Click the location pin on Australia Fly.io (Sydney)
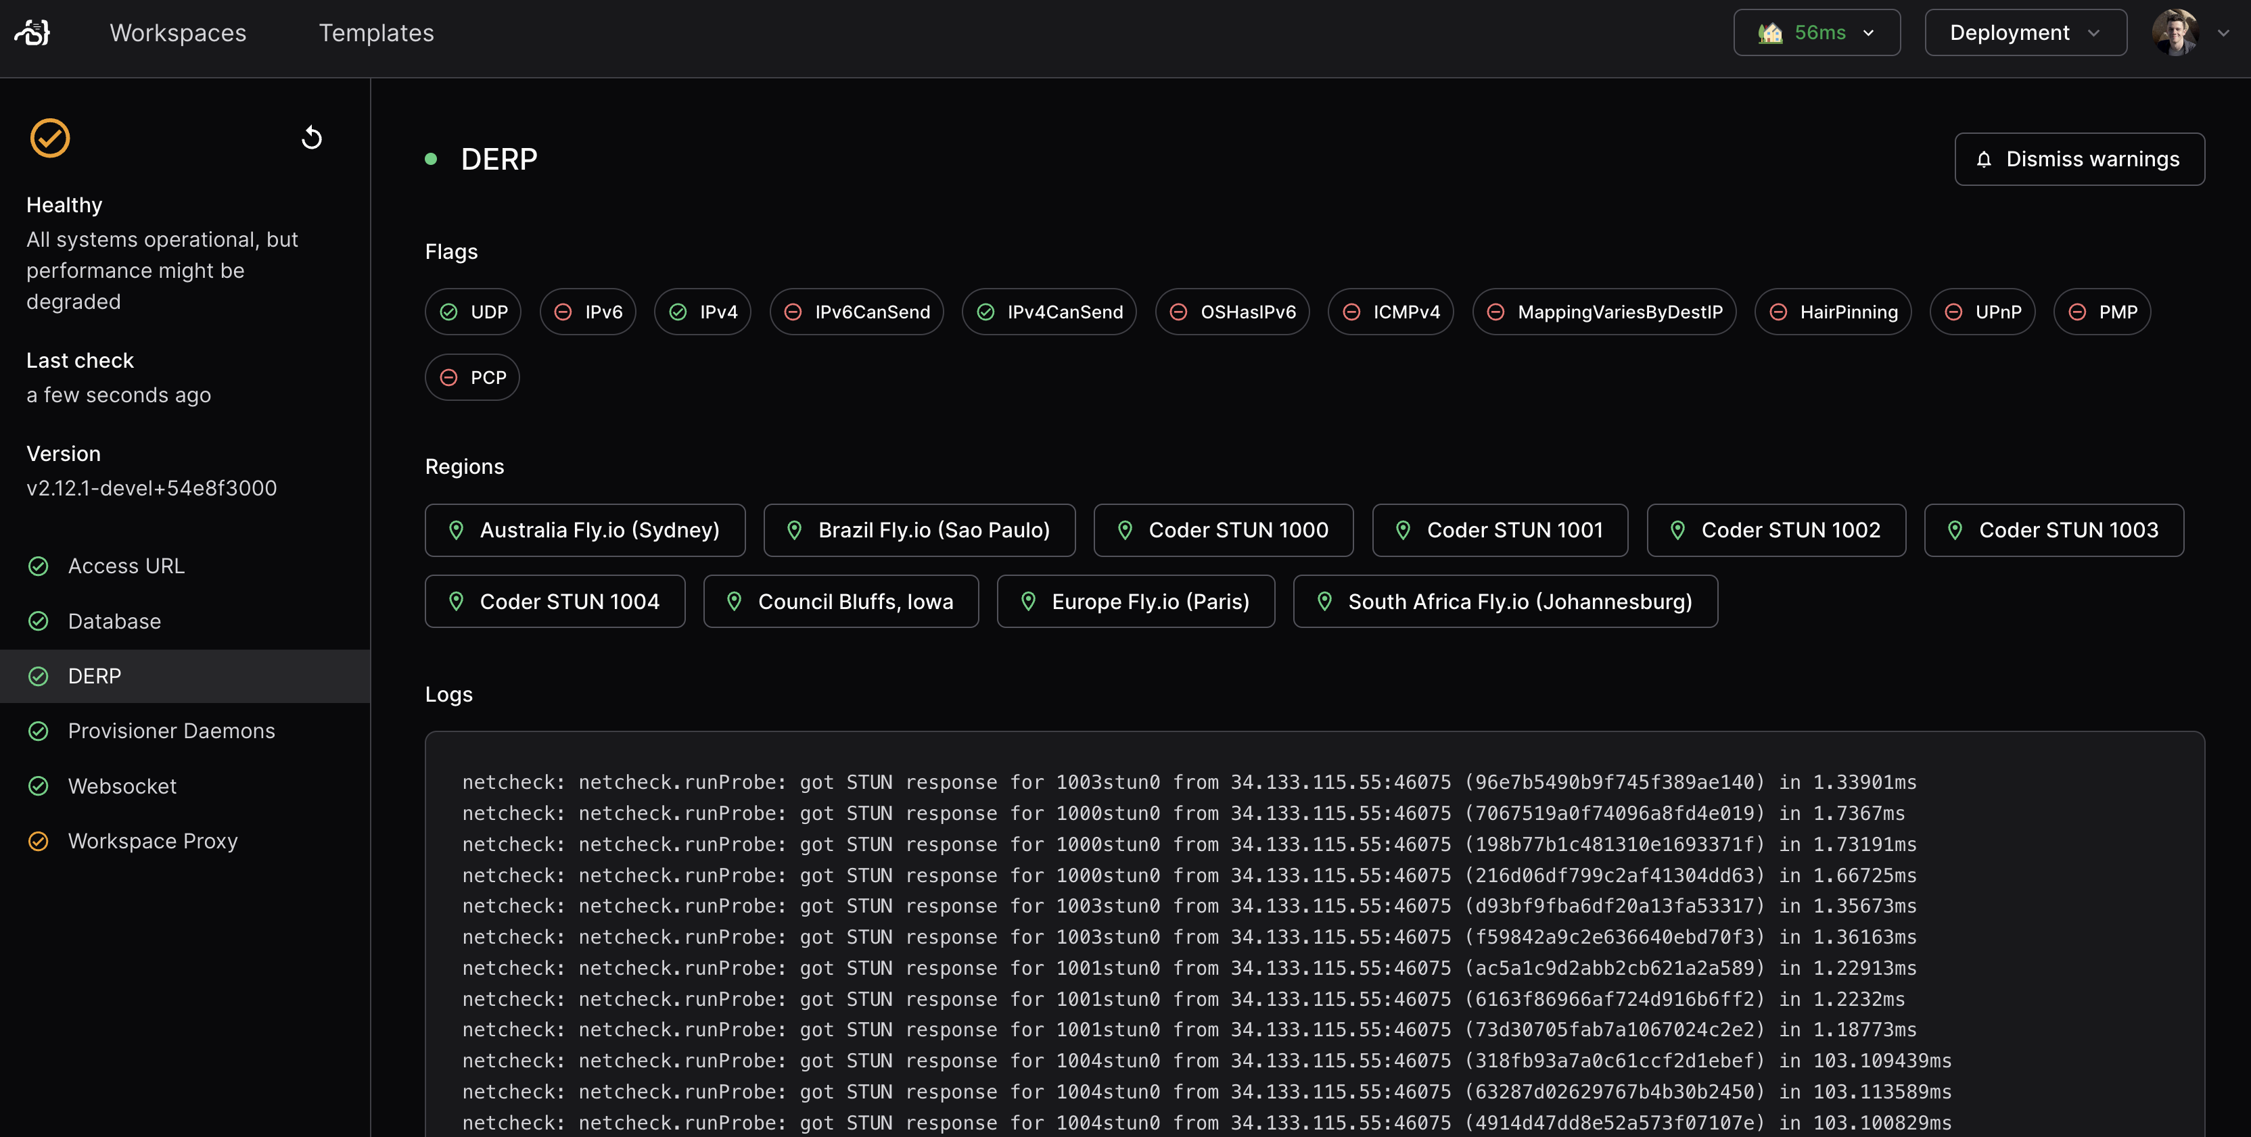 tap(456, 529)
